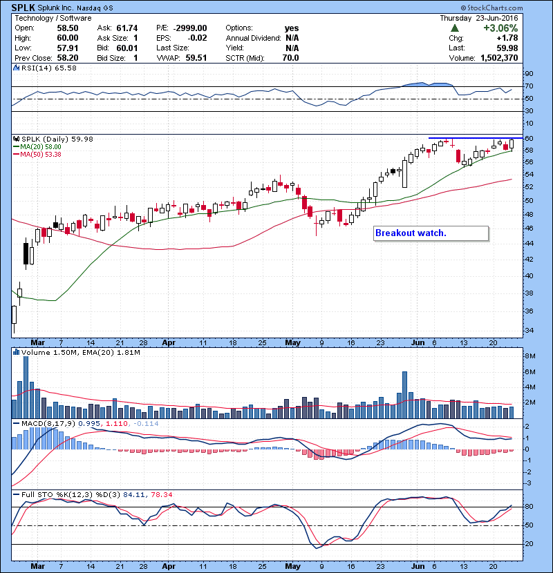Click the 'Breakout watch.' annotation box
This screenshot has width=553, height=573.
point(431,233)
